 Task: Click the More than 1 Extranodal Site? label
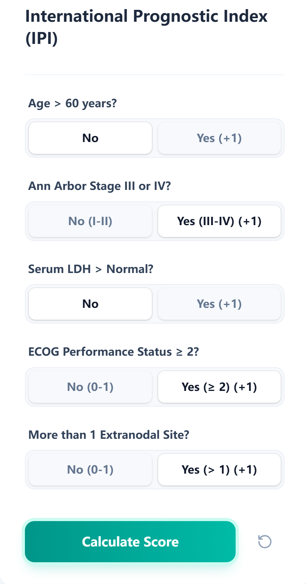click(x=109, y=434)
